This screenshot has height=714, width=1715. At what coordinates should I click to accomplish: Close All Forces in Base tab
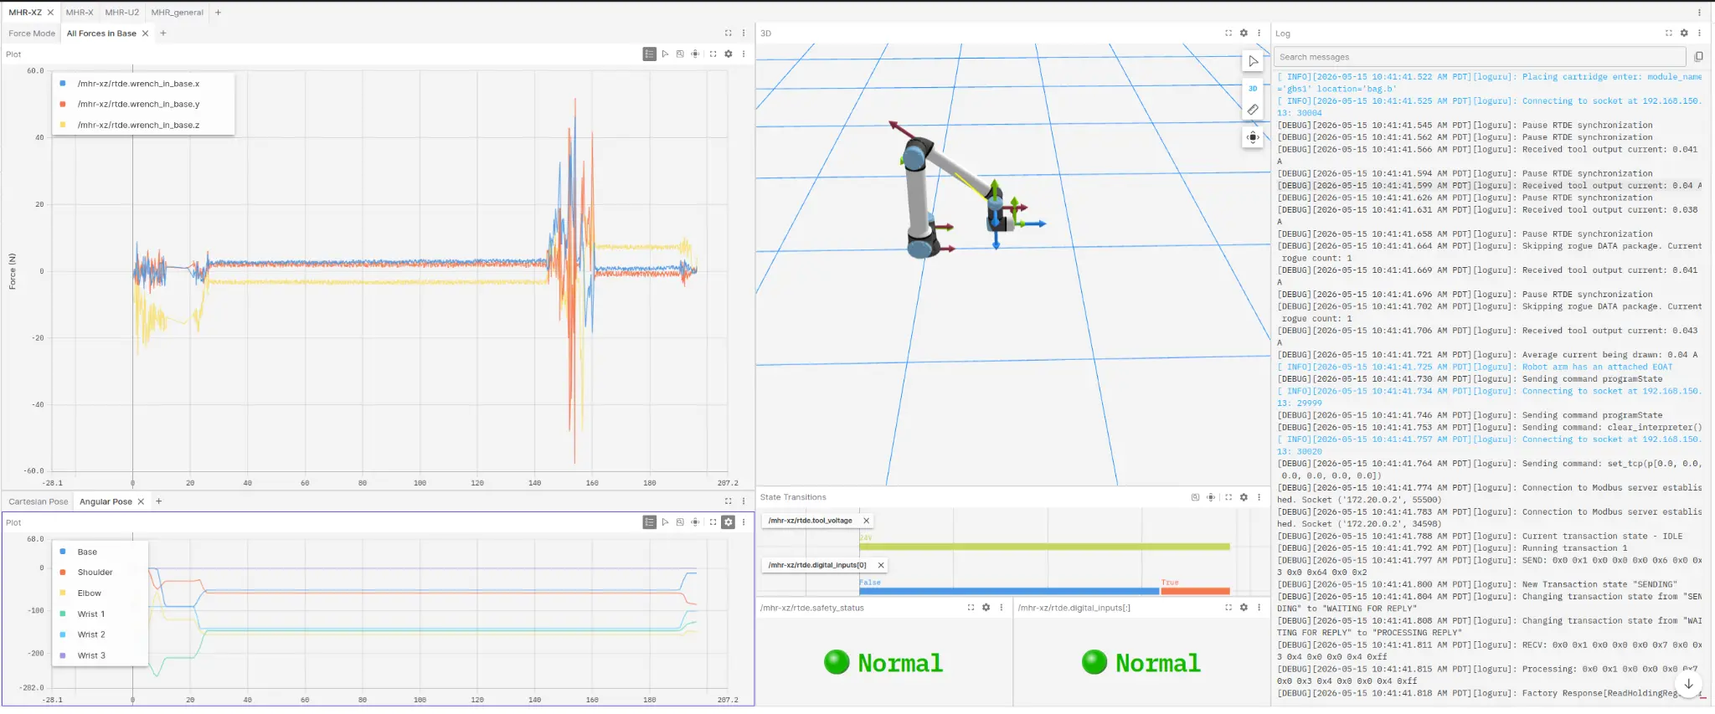coord(145,33)
